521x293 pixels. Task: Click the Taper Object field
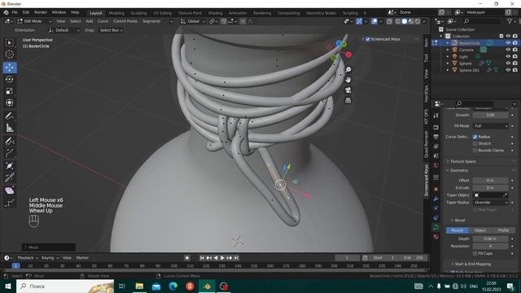pos(490,195)
